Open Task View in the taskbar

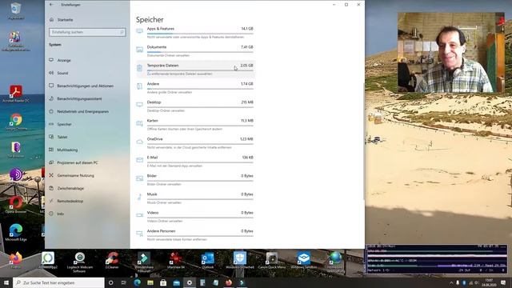[124, 282]
